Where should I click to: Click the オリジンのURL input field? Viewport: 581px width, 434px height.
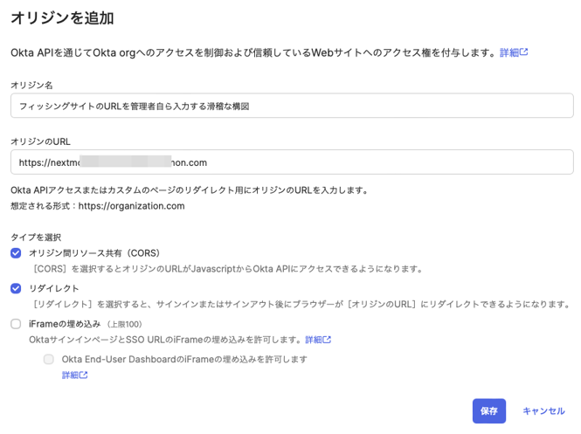click(x=292, y=162)
